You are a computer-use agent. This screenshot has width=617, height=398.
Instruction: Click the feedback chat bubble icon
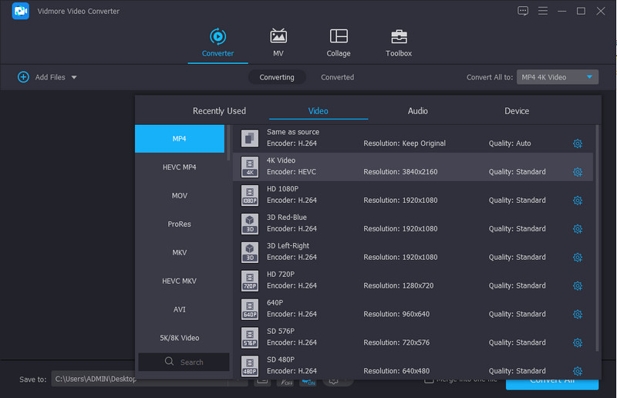click(524, 11)
